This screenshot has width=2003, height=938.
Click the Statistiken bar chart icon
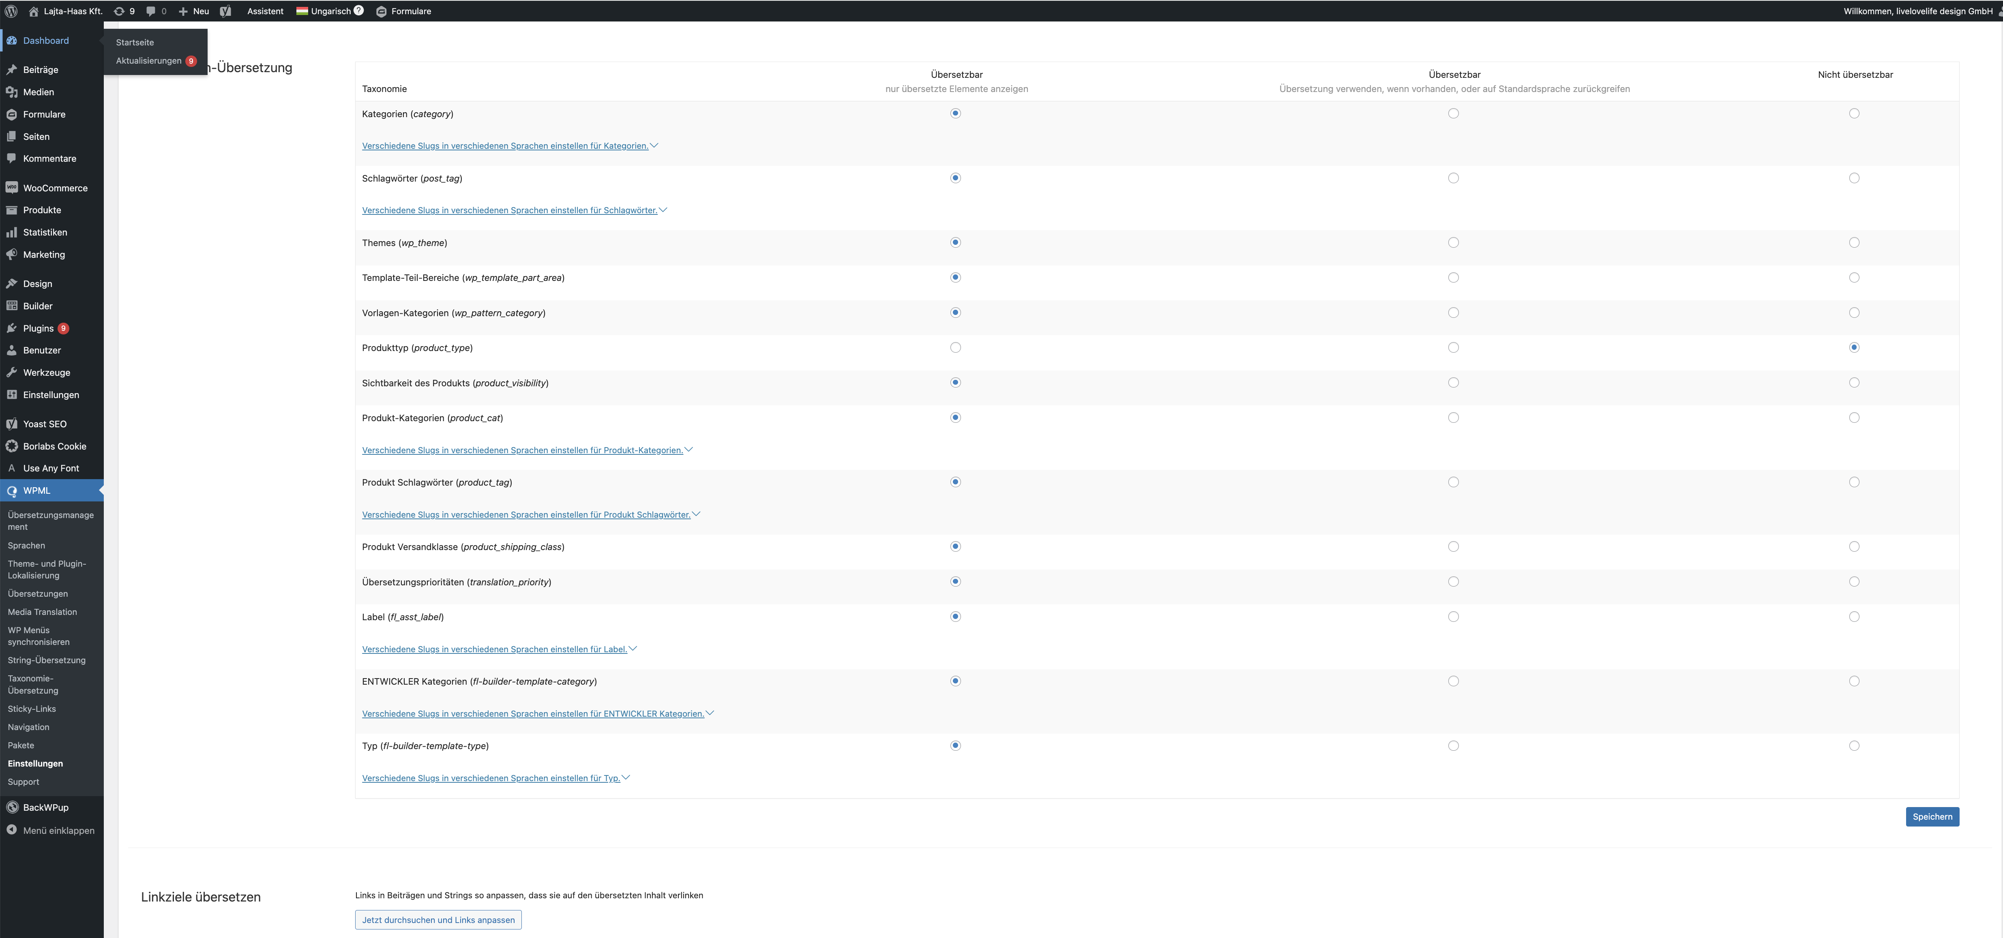[x=12, y=231]
